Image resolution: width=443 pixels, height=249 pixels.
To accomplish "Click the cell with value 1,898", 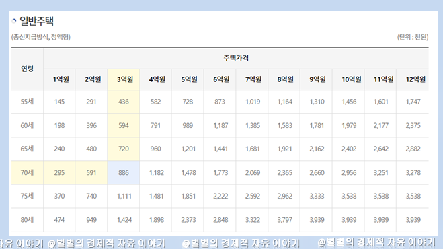I will pos(155,220).
